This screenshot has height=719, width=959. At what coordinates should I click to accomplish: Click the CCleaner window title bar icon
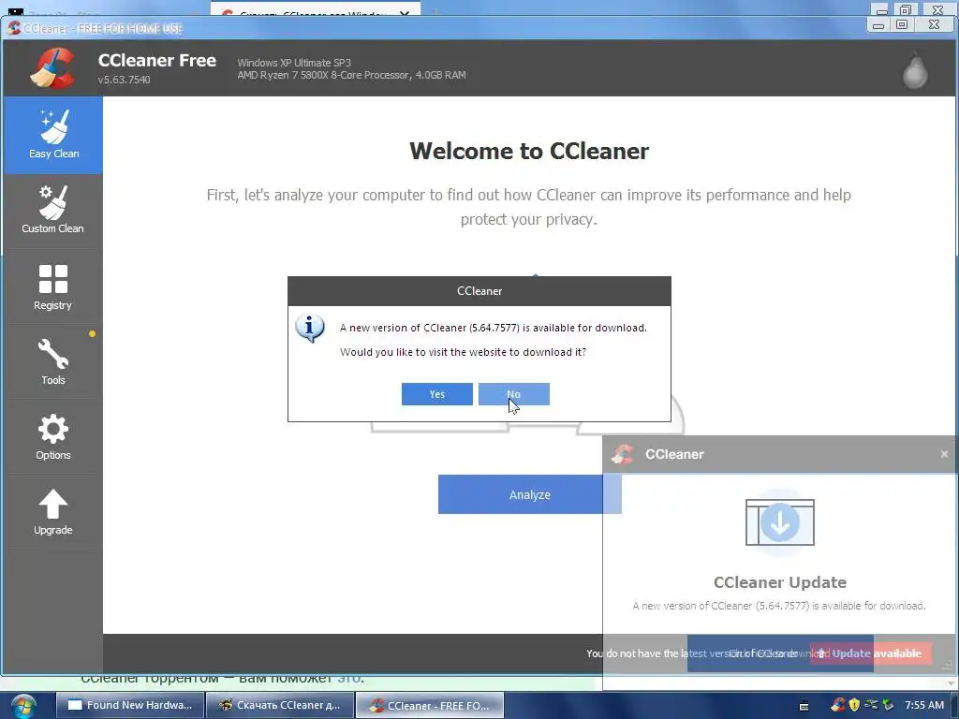[13, 28]
